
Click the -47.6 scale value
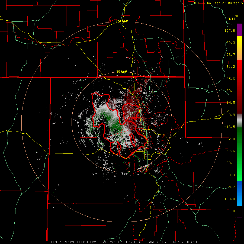point(230,151)
